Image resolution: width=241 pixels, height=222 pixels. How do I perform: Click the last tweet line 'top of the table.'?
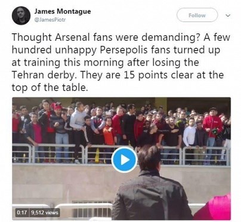50,87
